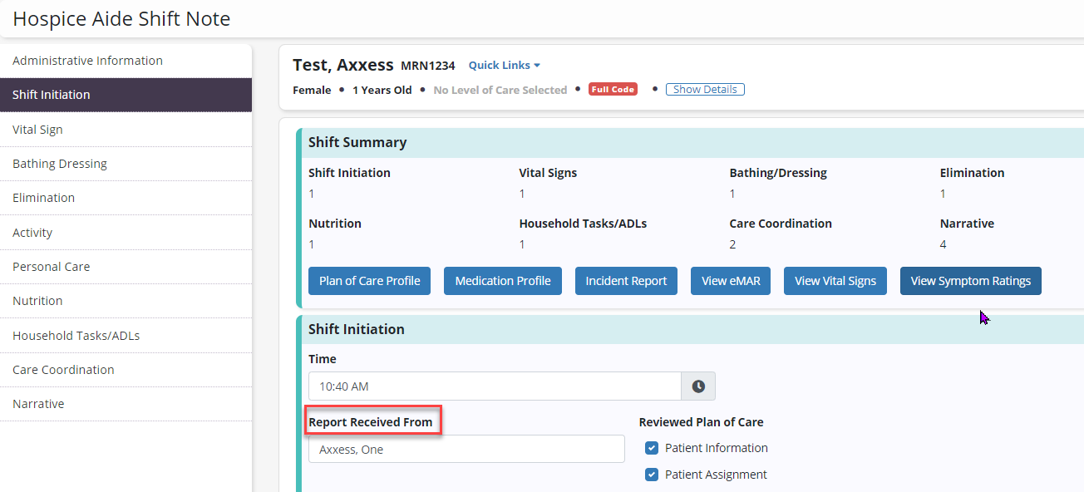
Task: Expand the Quick Links dropdown
Action: tap(504, 66)
